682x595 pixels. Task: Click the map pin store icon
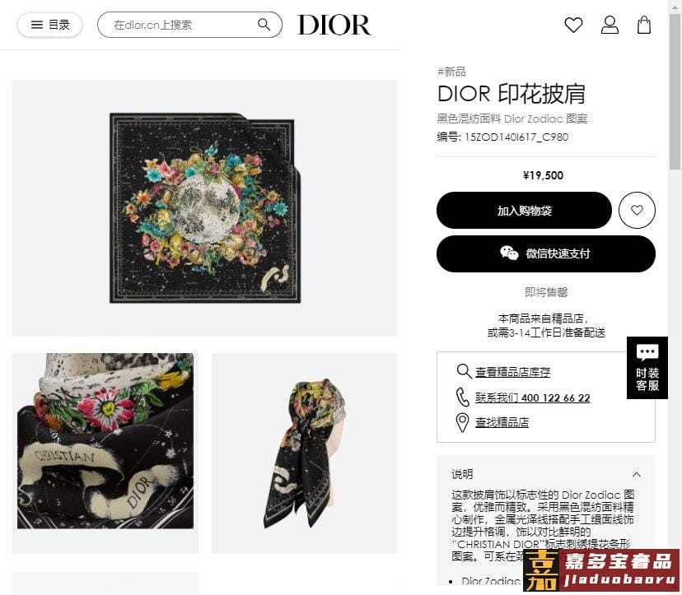[462, 422]
